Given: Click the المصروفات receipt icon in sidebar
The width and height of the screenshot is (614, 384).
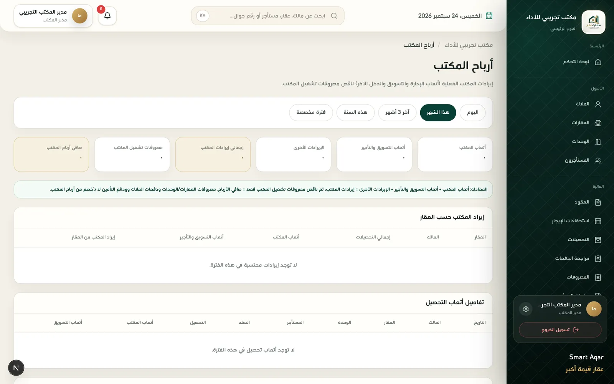Looking at the screenshot, I should (x=598, y=277).
